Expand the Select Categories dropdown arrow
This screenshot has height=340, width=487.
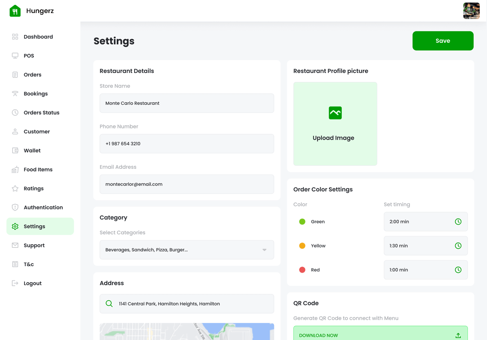(264, 250)
